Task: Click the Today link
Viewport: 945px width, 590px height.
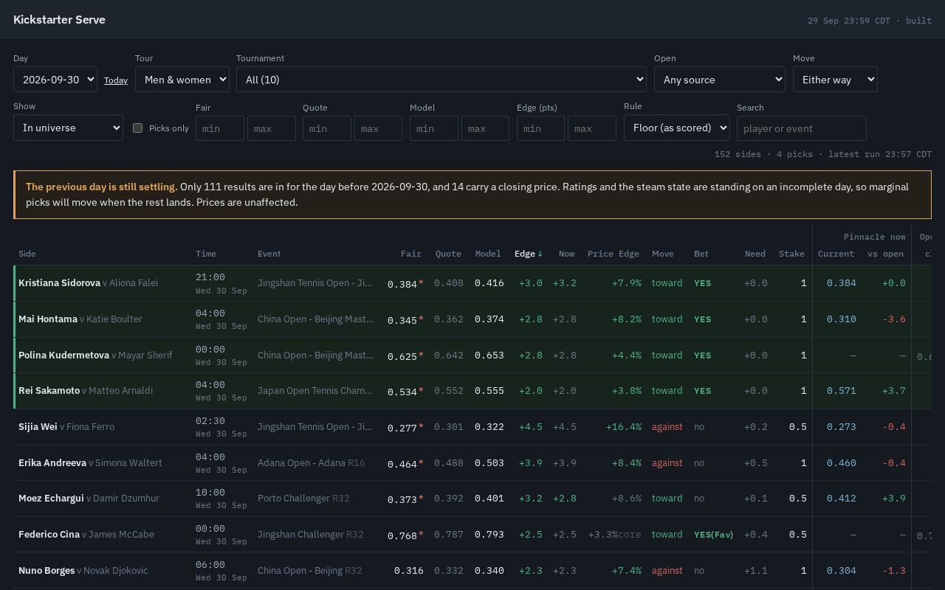Action: coord(116,80)
